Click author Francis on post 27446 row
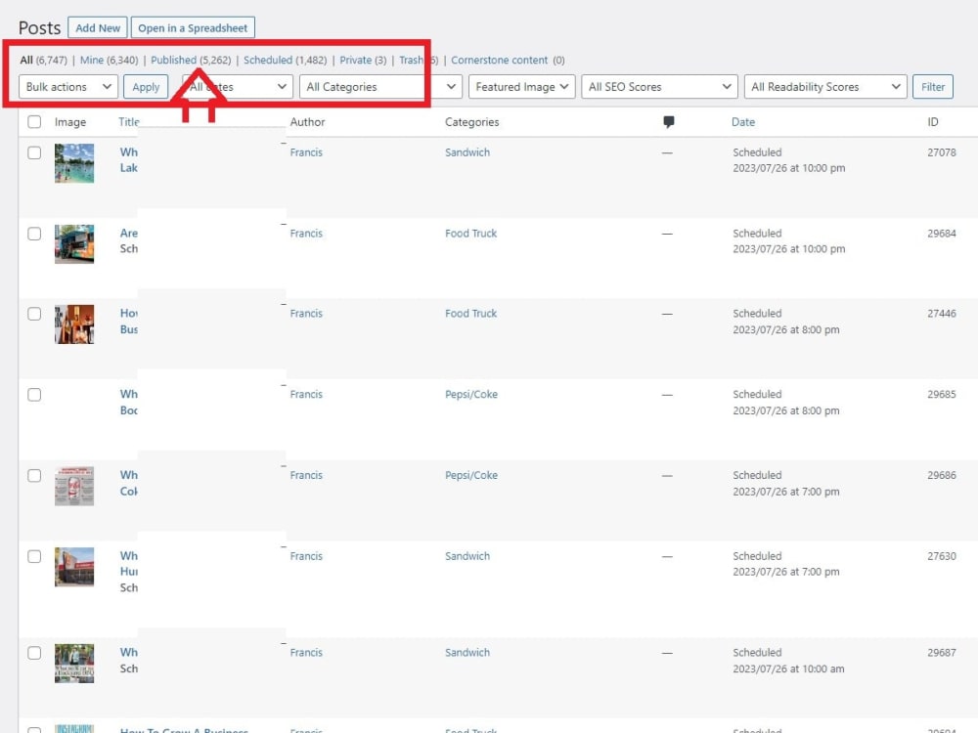 (x=306, y=313)
